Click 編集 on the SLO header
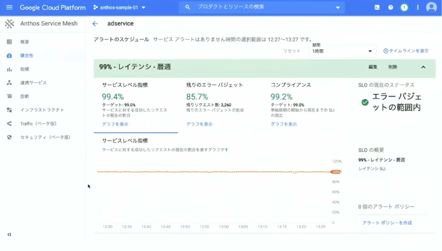Image resolution: width=442 pixels, height=251 pixels. (373, 67)
